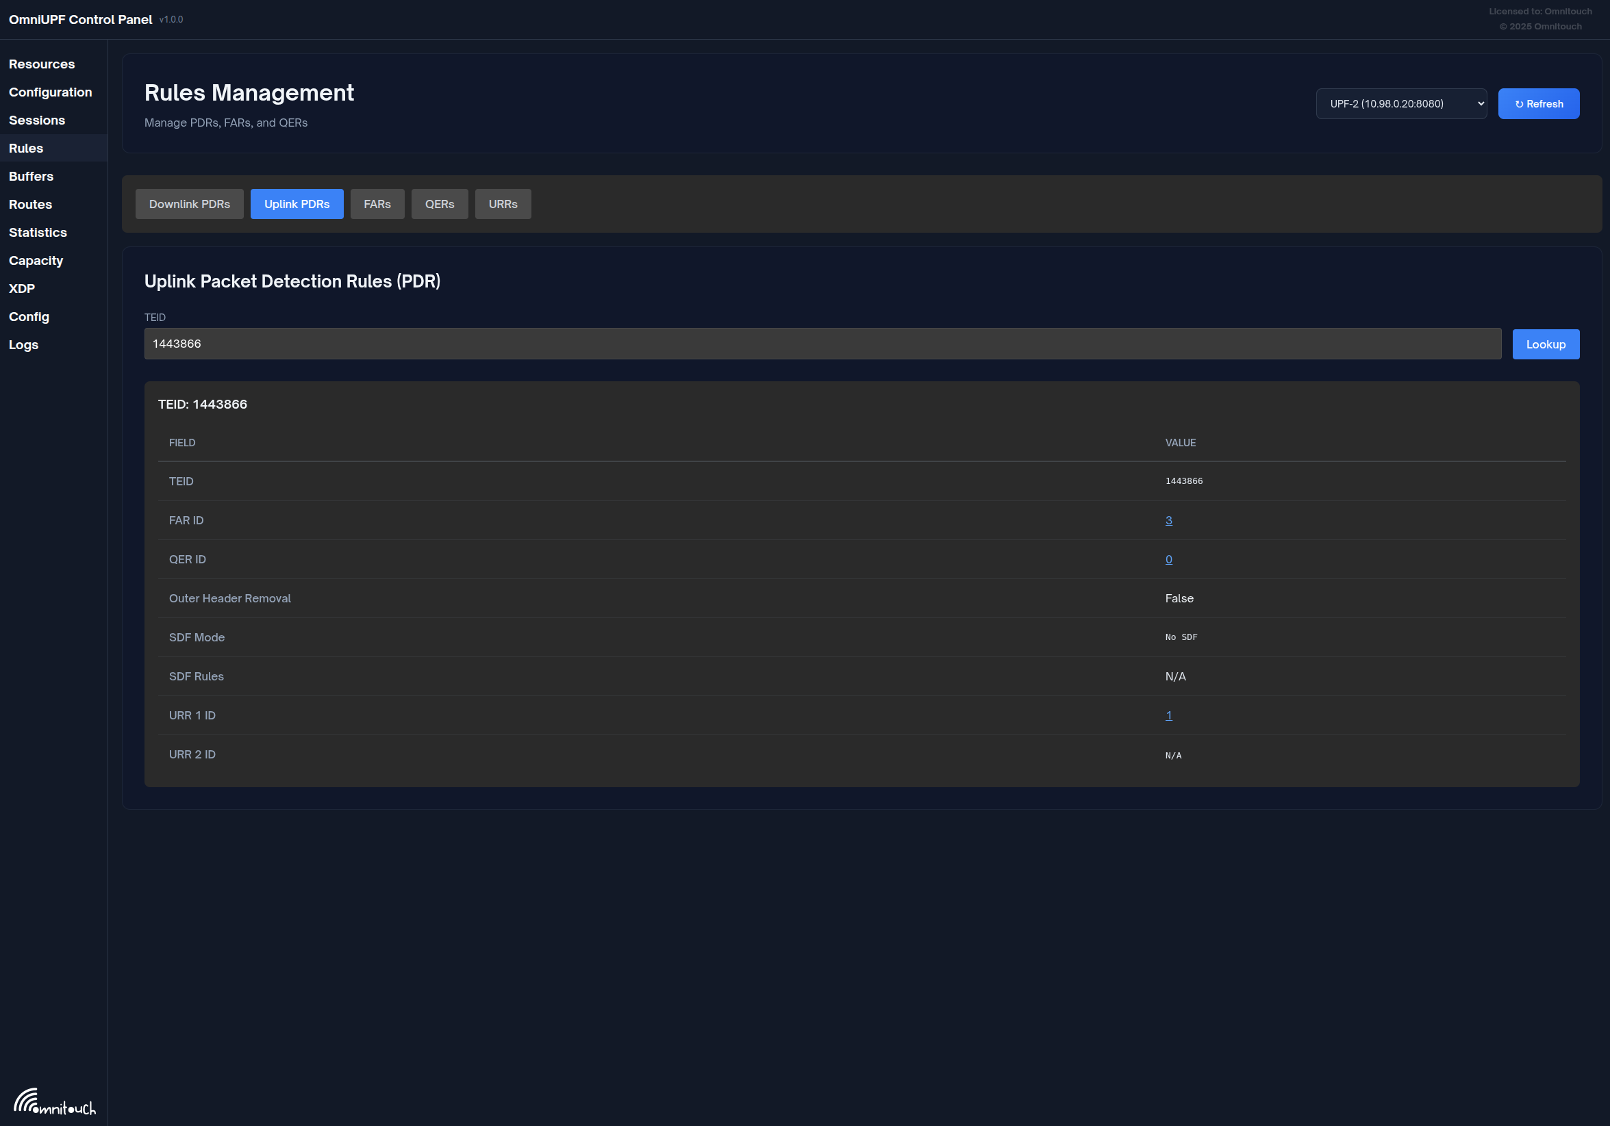Open URR 1 ID link 1
The width and height of the screenshot is (1610, 1126).
[x=1168, y=715]
